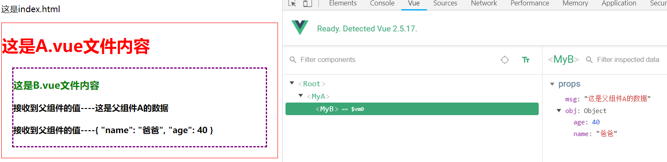The height and width of the screenshot is (162, 667).
Task: Click the line showing the name/age JSON
Action: [113, 130]
